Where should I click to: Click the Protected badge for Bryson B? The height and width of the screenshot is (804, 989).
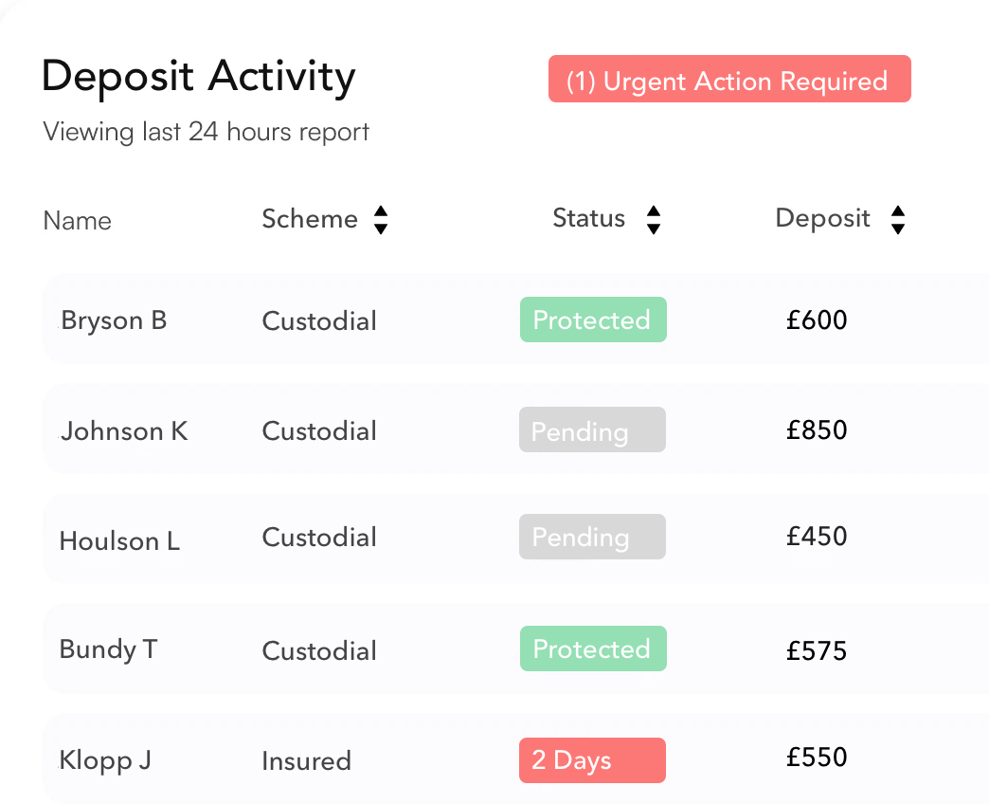593,320
